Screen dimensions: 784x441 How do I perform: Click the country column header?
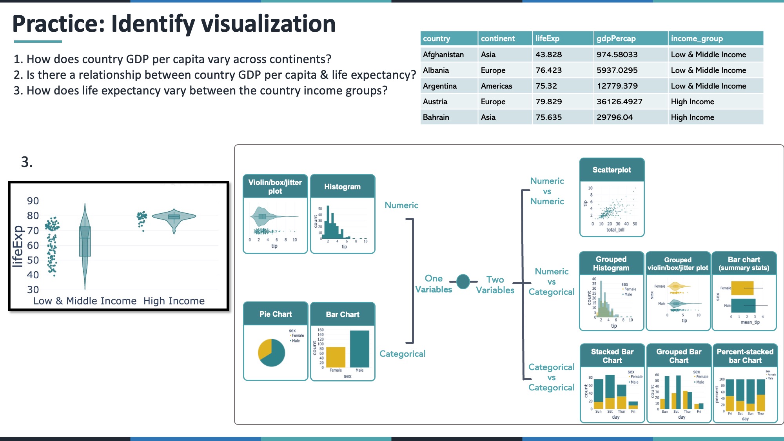coord(449,38)
